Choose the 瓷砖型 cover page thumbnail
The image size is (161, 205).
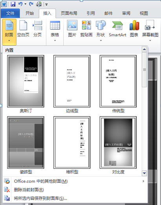[x=26, y=142]
